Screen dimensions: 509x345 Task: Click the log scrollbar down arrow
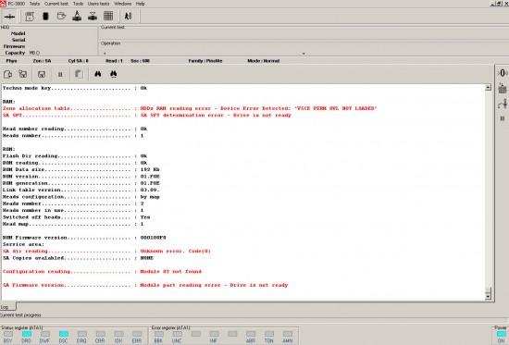point(488,296)
